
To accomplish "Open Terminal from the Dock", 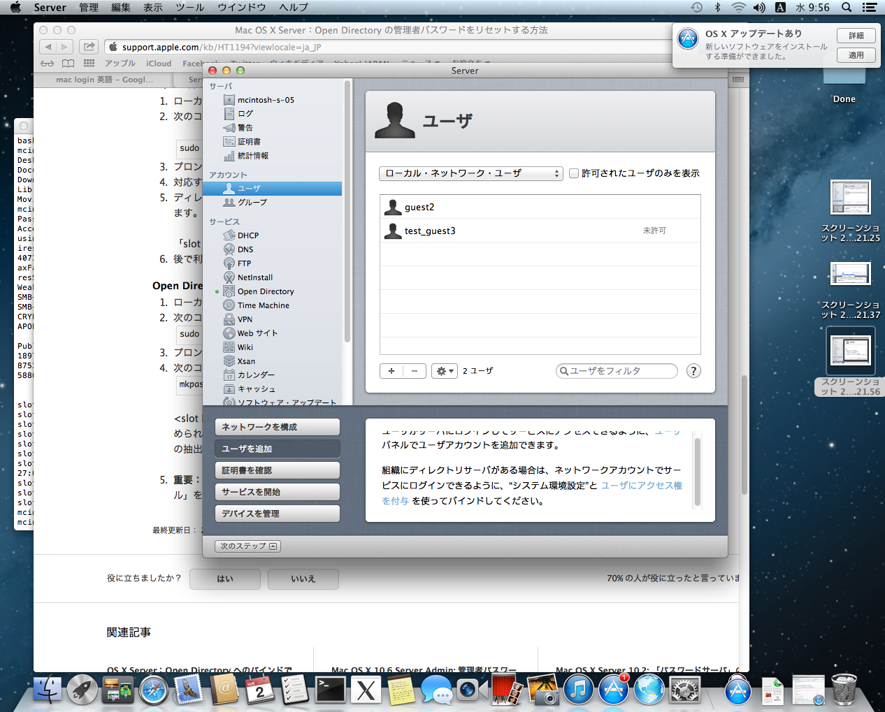I will [x=331, y=690].
